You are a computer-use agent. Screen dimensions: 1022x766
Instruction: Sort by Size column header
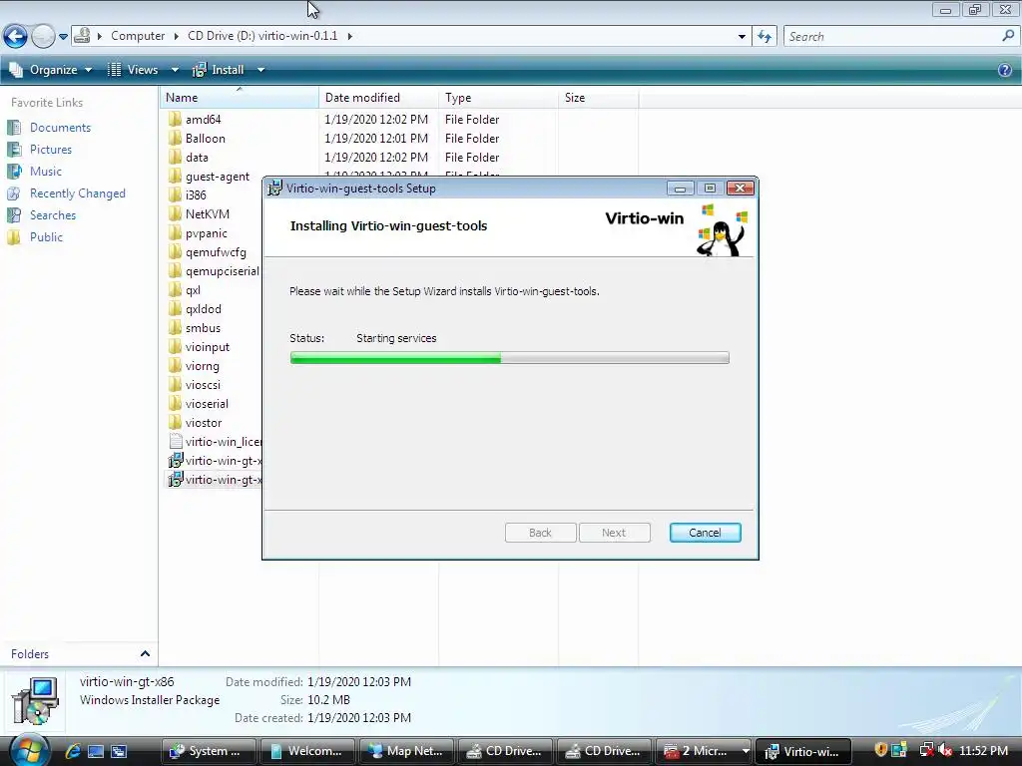click(x=599, y=98)
